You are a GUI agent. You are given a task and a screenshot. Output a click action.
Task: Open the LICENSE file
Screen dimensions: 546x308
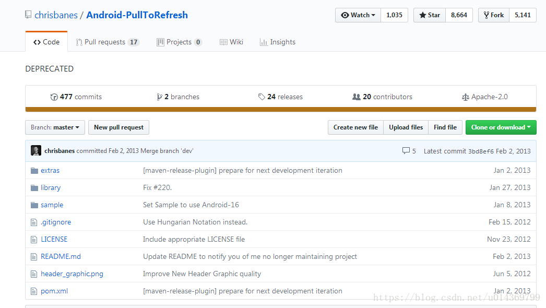(54, 240)
